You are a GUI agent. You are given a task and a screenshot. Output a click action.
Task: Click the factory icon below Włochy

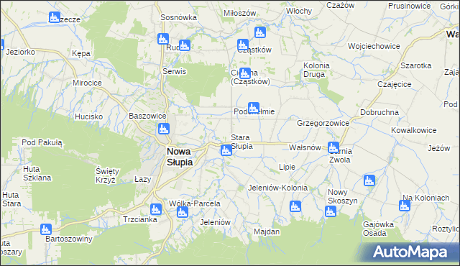point(260,32)
